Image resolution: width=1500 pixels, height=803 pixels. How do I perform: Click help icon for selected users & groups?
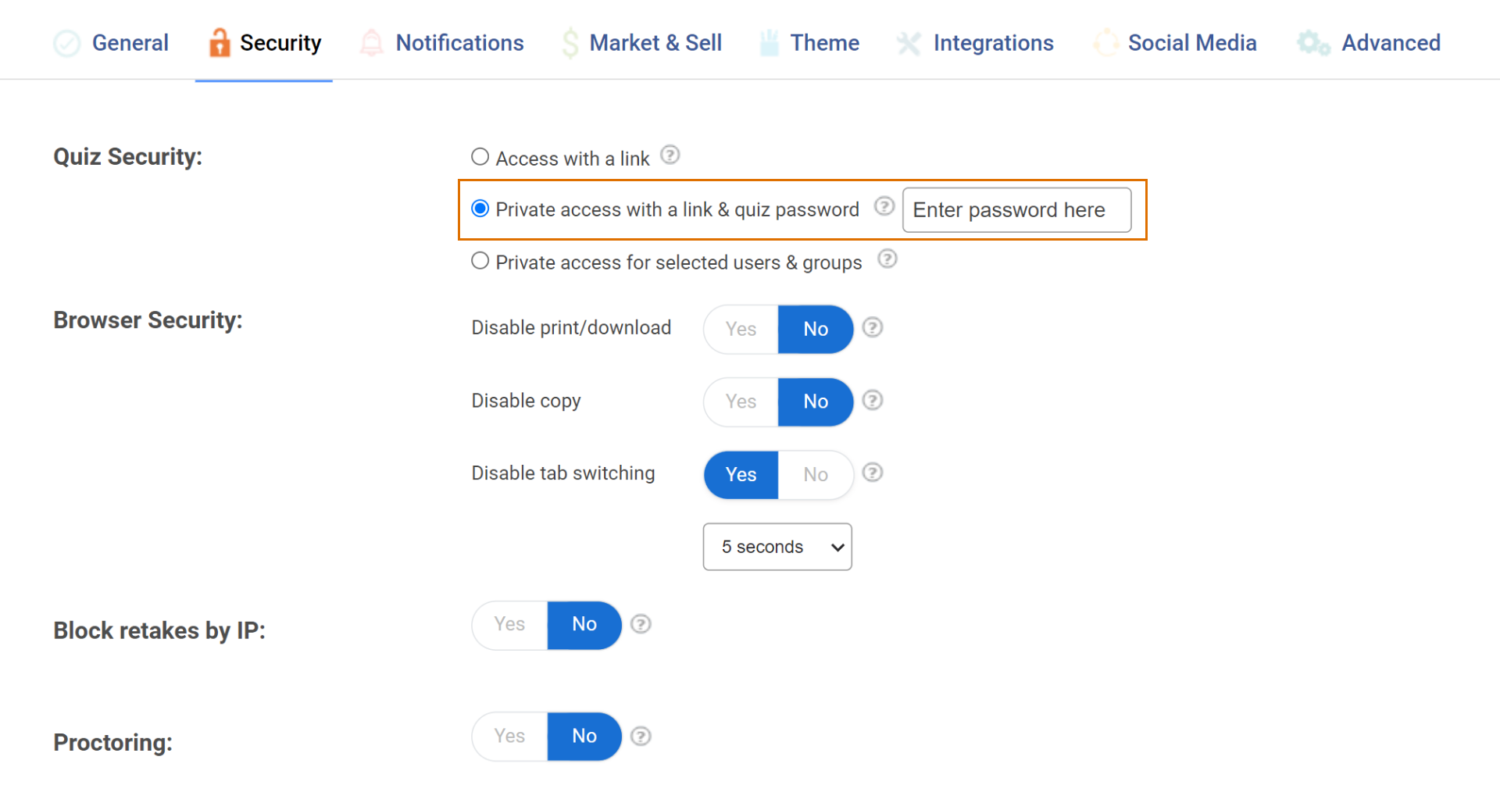pos(887,259)
